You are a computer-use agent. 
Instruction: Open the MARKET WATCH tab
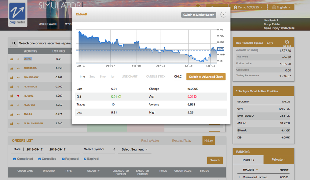(48, 24)
